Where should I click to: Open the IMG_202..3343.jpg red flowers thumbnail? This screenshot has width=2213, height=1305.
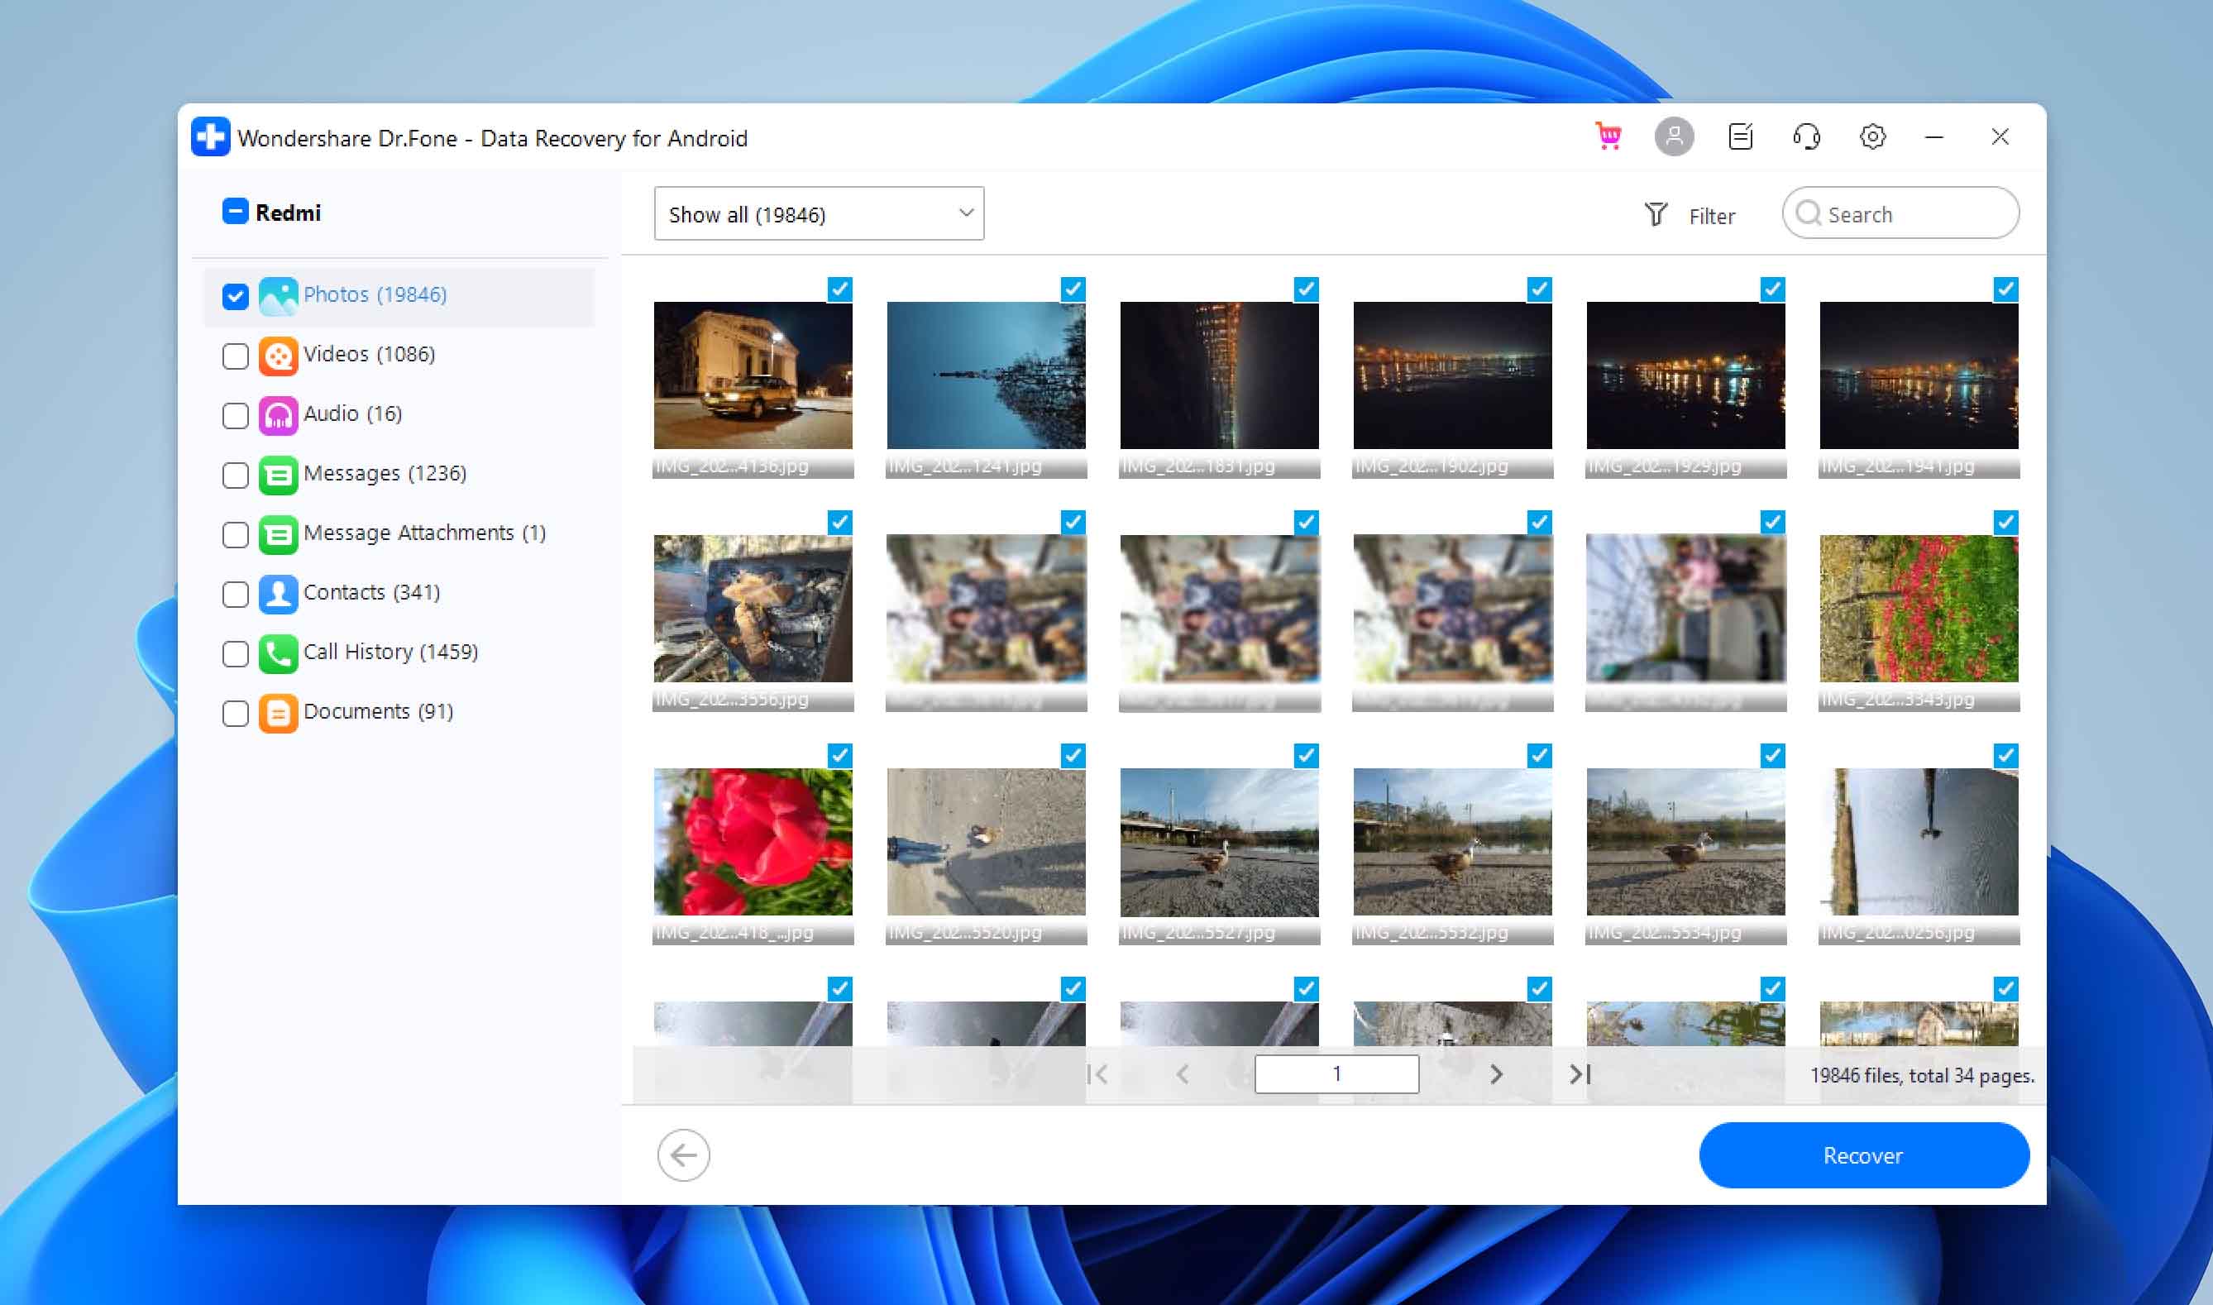[x=1919, y=609]
